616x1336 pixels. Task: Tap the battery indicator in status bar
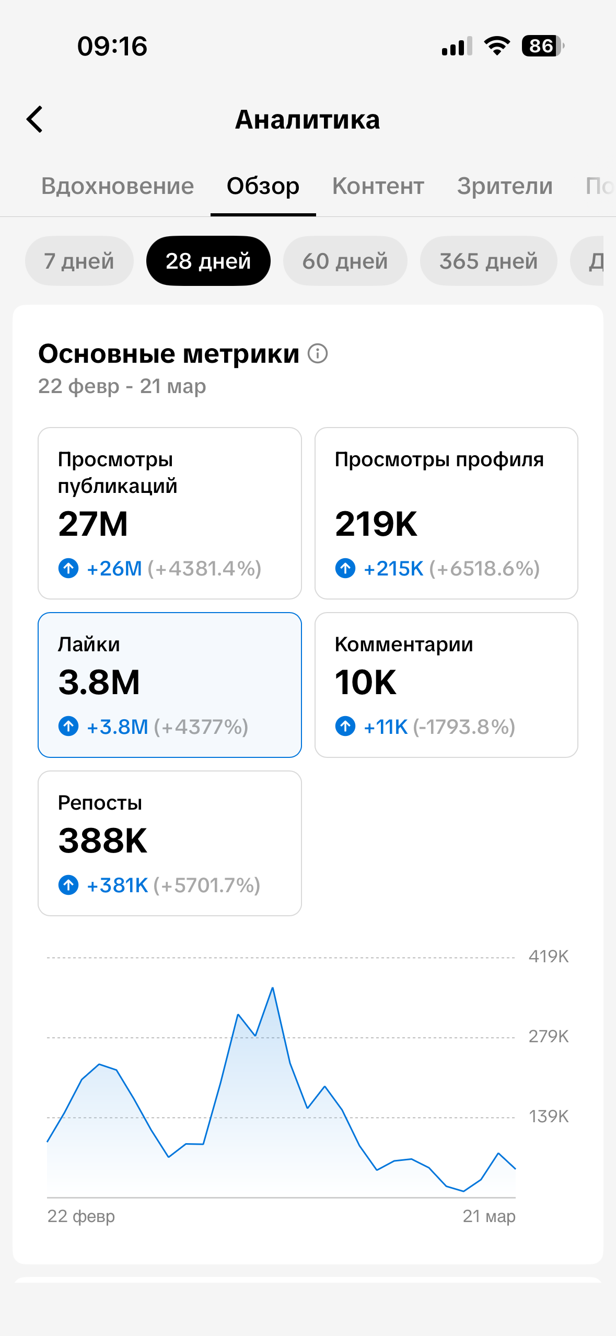click(543, 46)
